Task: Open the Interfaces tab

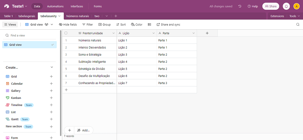Action: coord(77,6)
